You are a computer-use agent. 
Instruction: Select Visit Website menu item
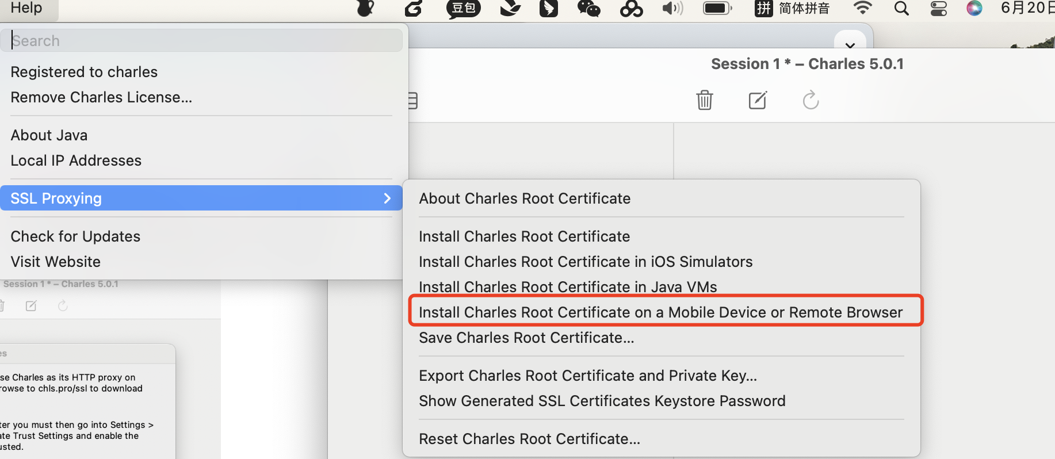tap(55, 262)
